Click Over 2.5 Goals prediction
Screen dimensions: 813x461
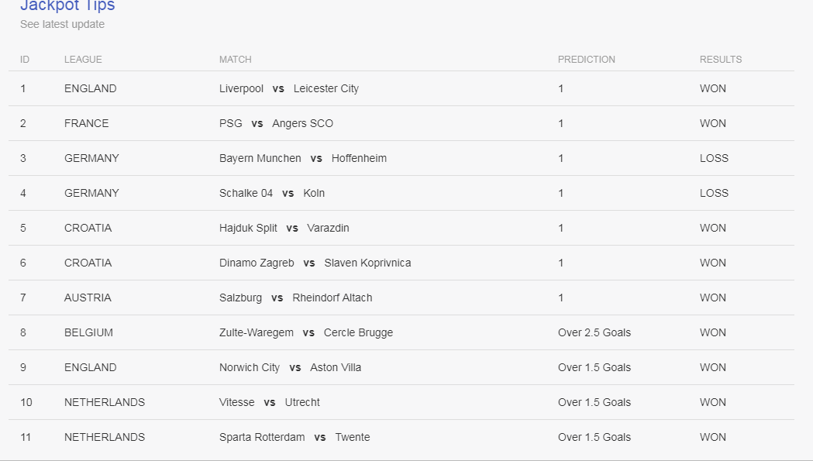(594, 332)
